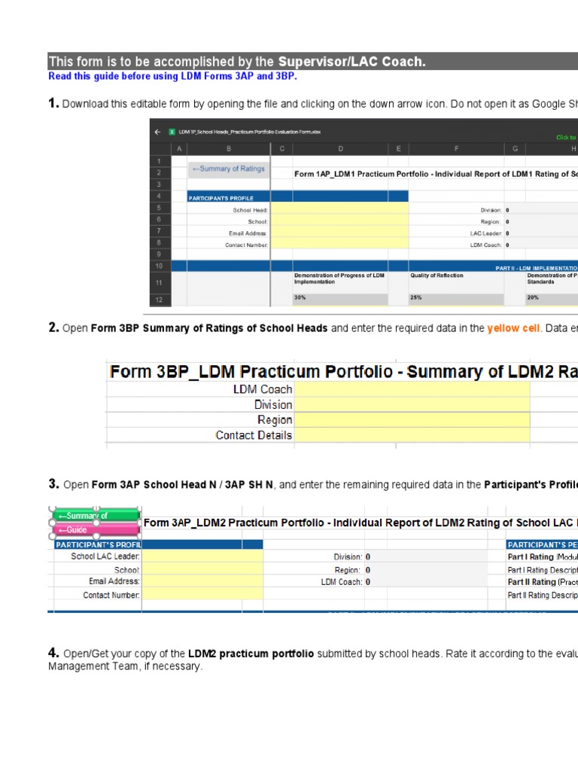Click 'PART II - LDM IMPLEMENTATIO' blue banner text
Screen dimensions: 578x771
tap(536, 269)
